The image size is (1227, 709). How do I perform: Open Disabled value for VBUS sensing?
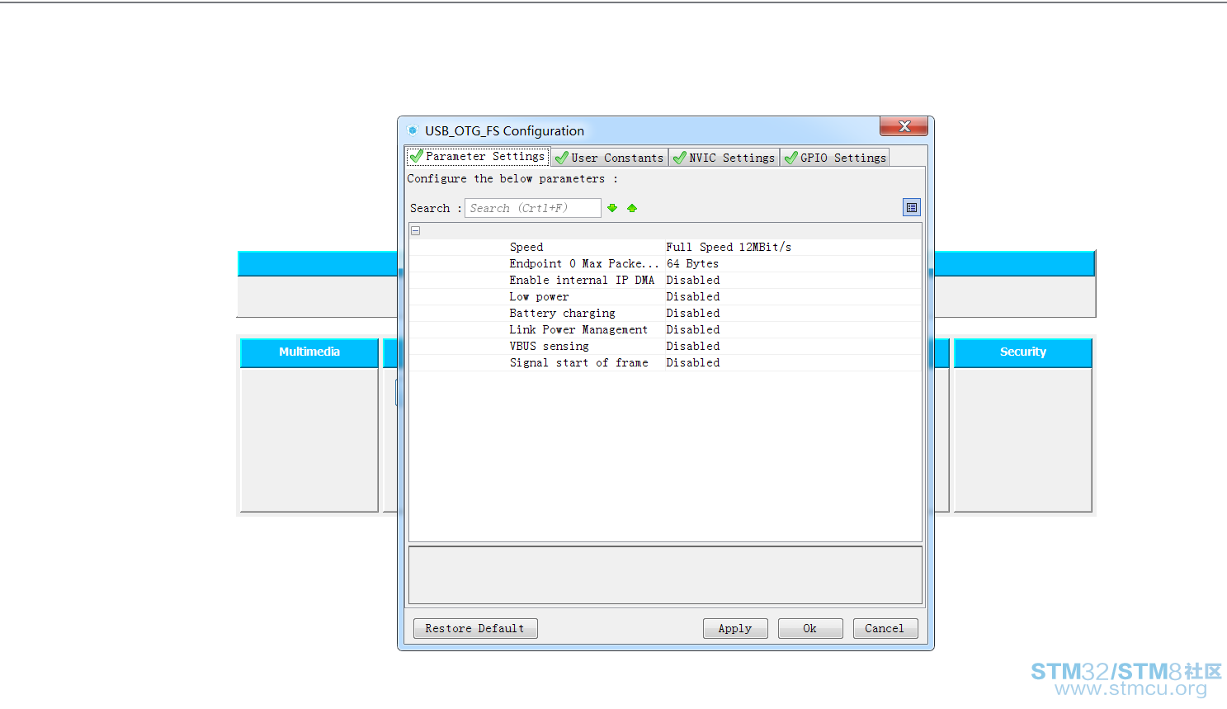point(693,346)
